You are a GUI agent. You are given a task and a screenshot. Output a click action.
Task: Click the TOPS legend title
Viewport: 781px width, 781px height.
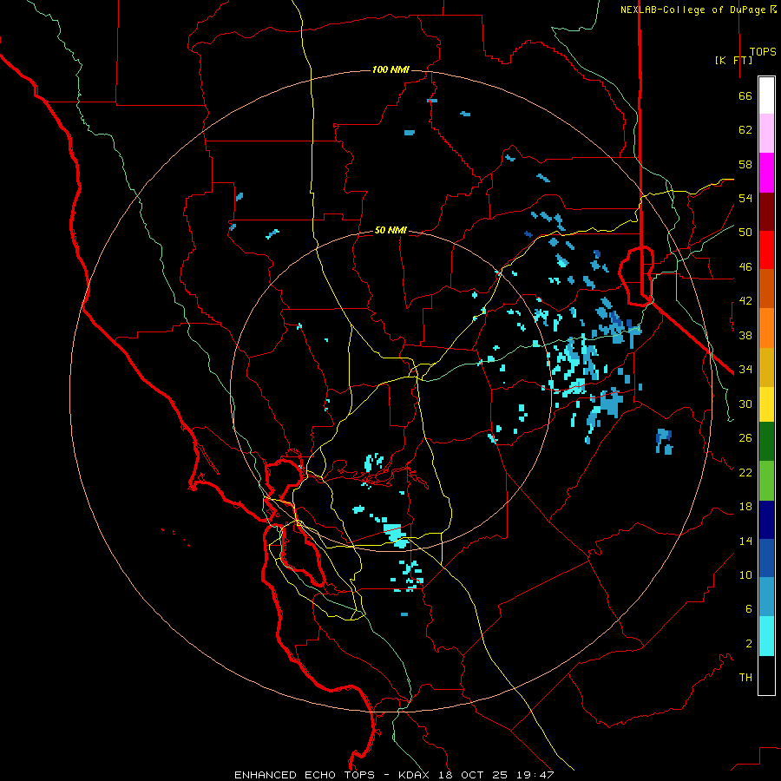763,52
